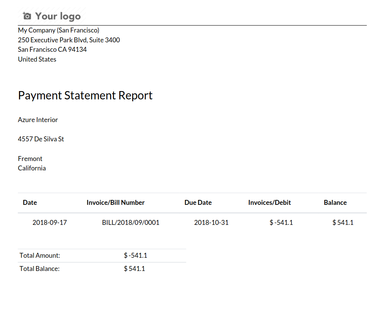
Task: Click the 250 Executive Park Blvd address line
Action: (x=69, y=40)
